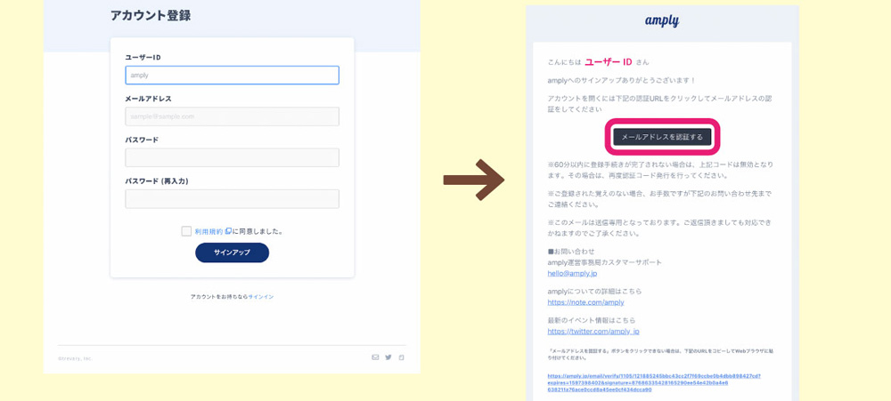Click the アカウントをお持ちなら text
The width and height of the screenshot is (891, 401).
[x=219, y=297]
